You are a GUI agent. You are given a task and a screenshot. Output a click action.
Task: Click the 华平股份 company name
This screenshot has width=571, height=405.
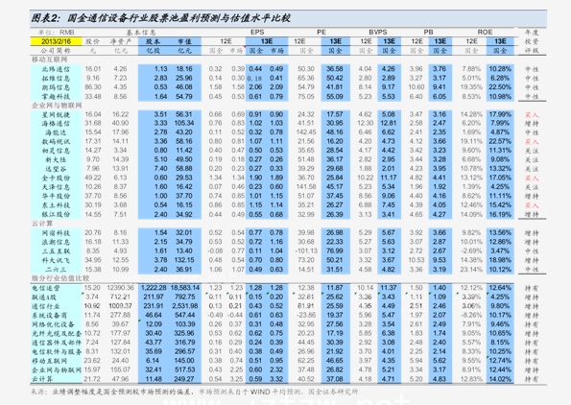click(56, 196)
